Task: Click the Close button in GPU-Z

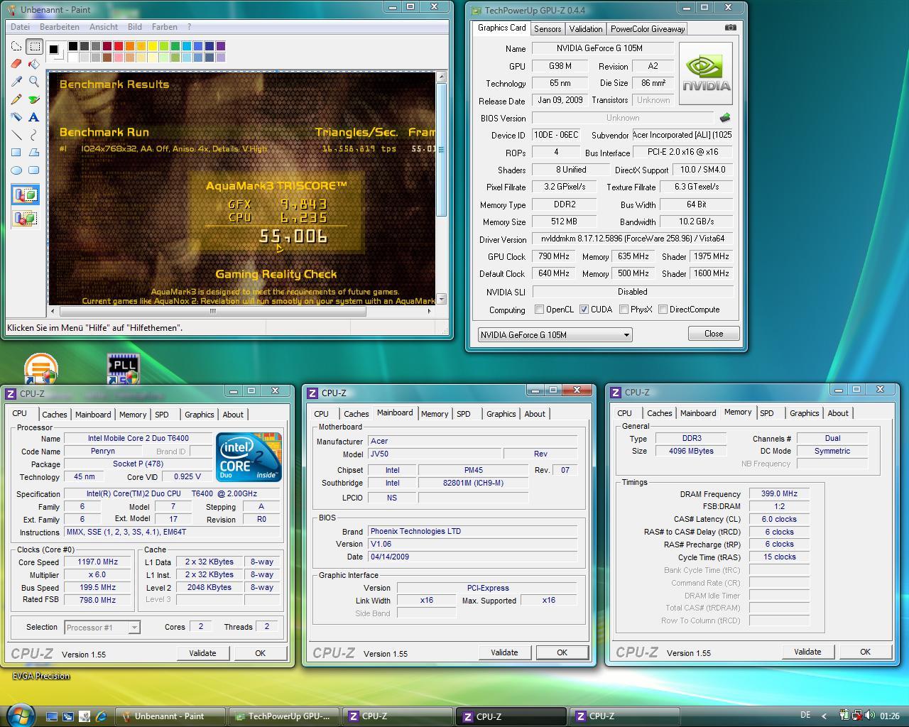Action: pyautogui.click(x=714, y=334)
